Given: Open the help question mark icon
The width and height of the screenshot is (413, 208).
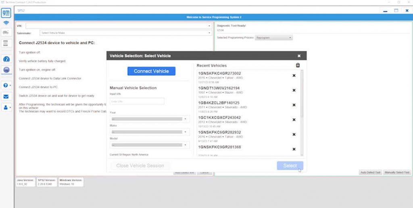Looking at the screenshot, I should [6, 85].
